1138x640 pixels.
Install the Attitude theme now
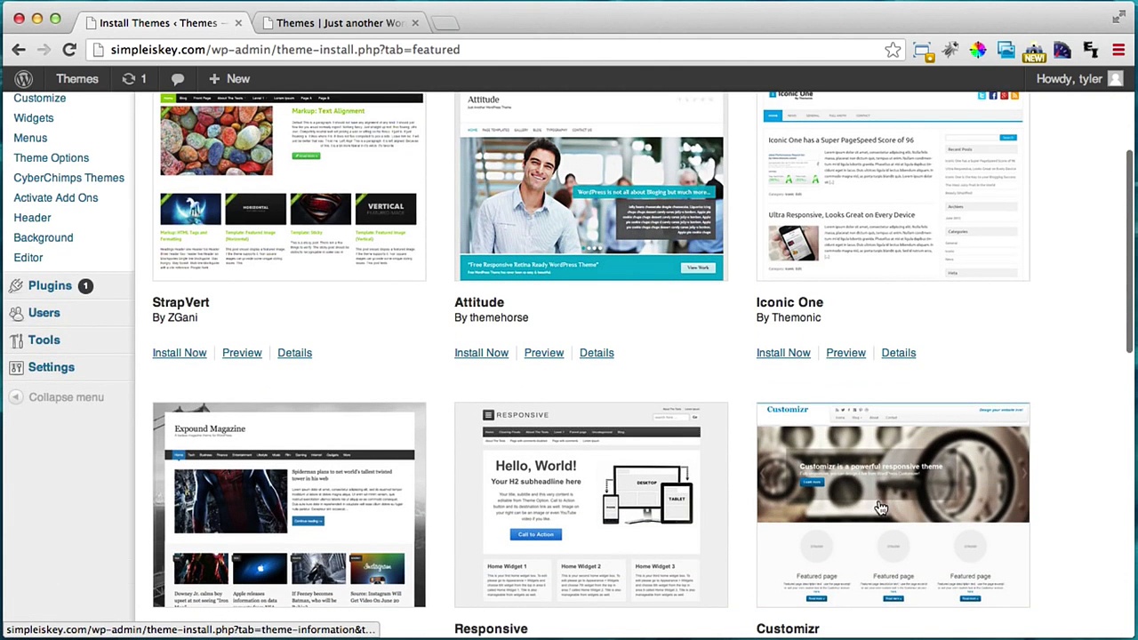(x=482, y=353)
